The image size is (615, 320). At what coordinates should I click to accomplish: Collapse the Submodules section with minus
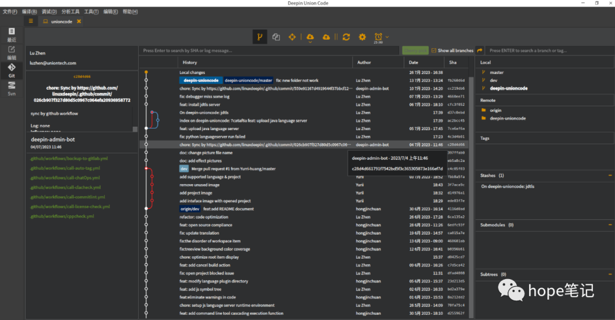coord(610,225)
